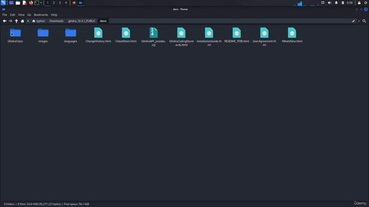Click small left arrow before path bar
This screenshot has width=369, height=207.
point(28,21)
